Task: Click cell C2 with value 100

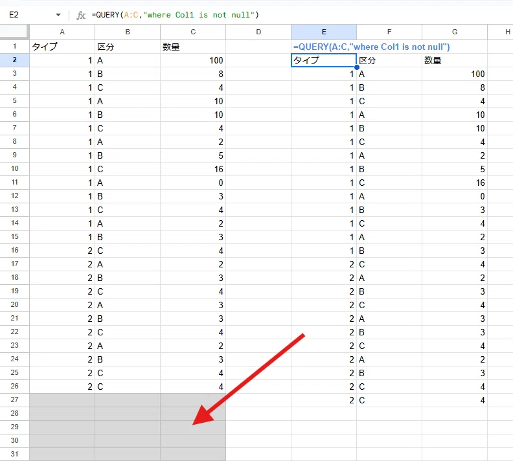Action: [193, 60]
